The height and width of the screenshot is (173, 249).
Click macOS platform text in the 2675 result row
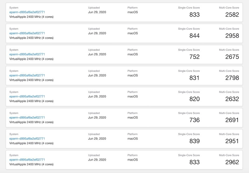133,54
